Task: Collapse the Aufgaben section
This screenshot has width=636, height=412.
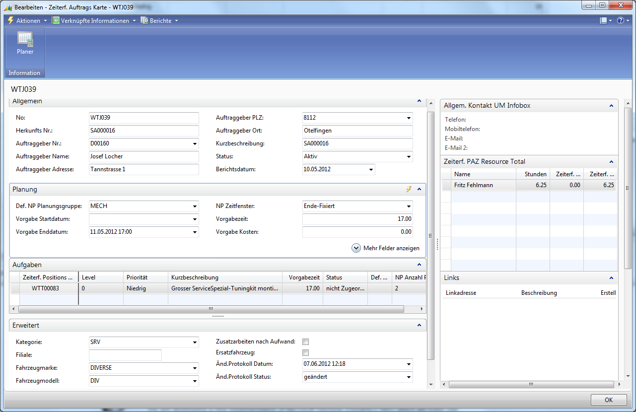Action: [x=419, y=265]
